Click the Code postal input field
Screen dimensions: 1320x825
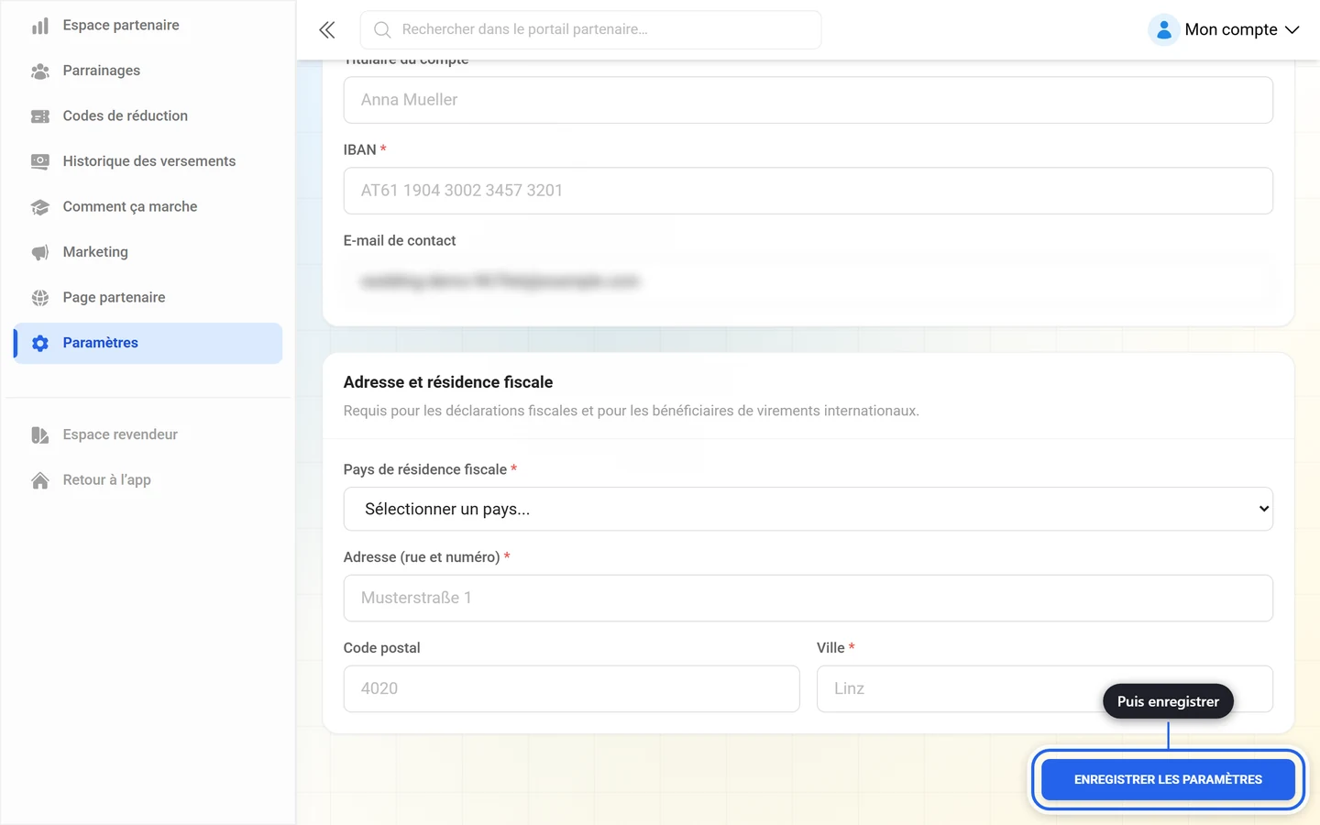pyautogui.click(x=571, y=688)
